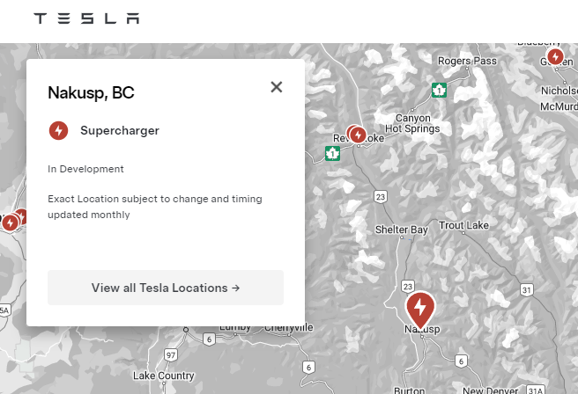The width and height of the screenshot is (578, 394).
Task: Click the green icon southwest of Revelstoke
Action: pyautogui.click(x=332, y=154)
